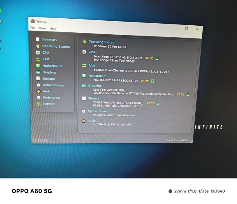
Task: Click the sidebar Peripherals mouse icon
Action: (x=38, y=97)
